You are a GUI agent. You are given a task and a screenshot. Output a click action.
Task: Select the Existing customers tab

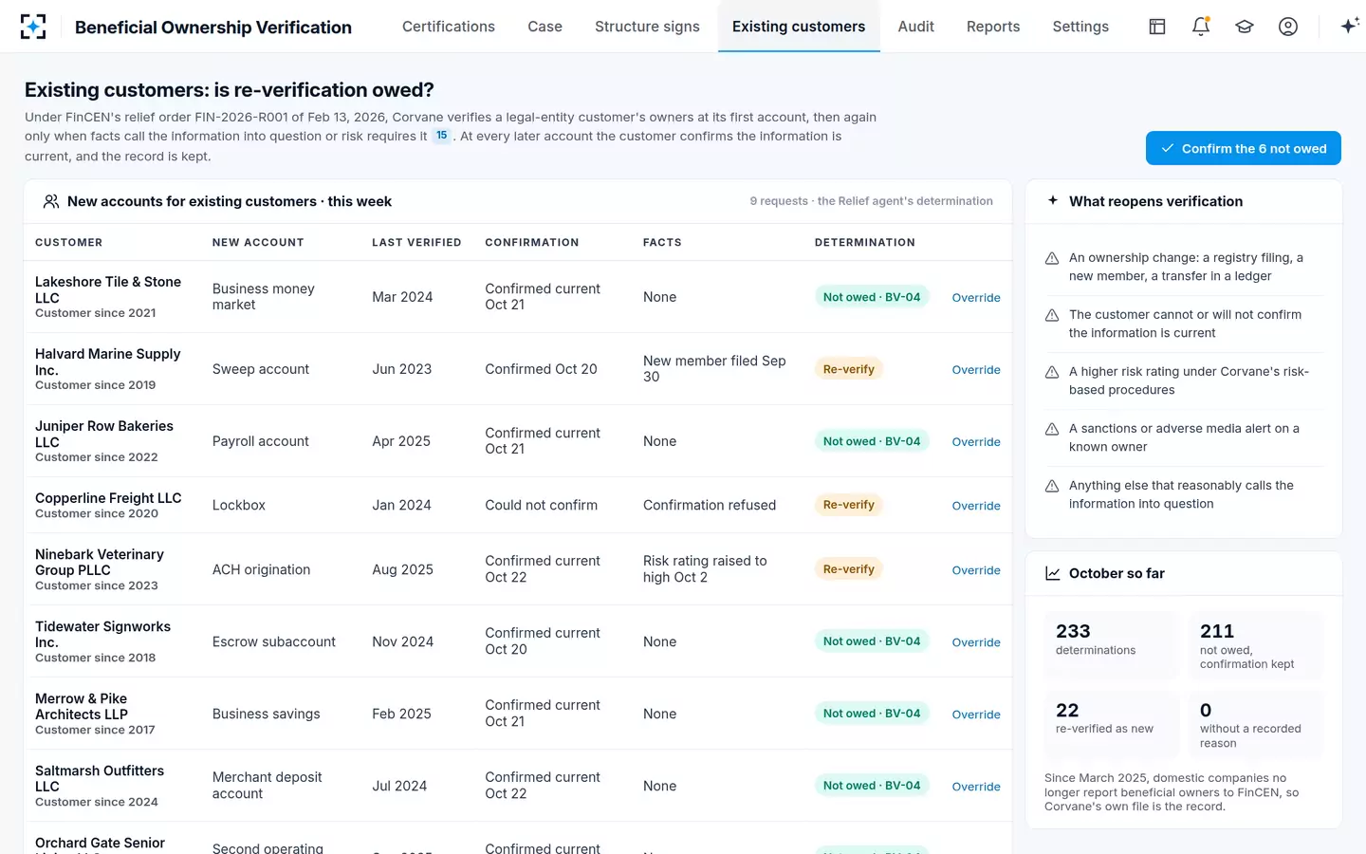pyautogui.click(x=799, y=27)
